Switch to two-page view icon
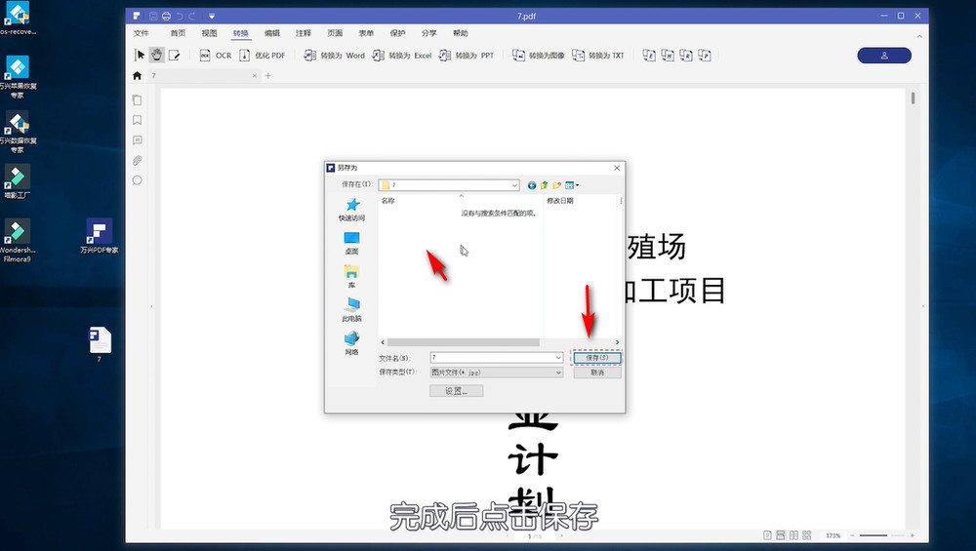976x551 pixels. (793, 535)
